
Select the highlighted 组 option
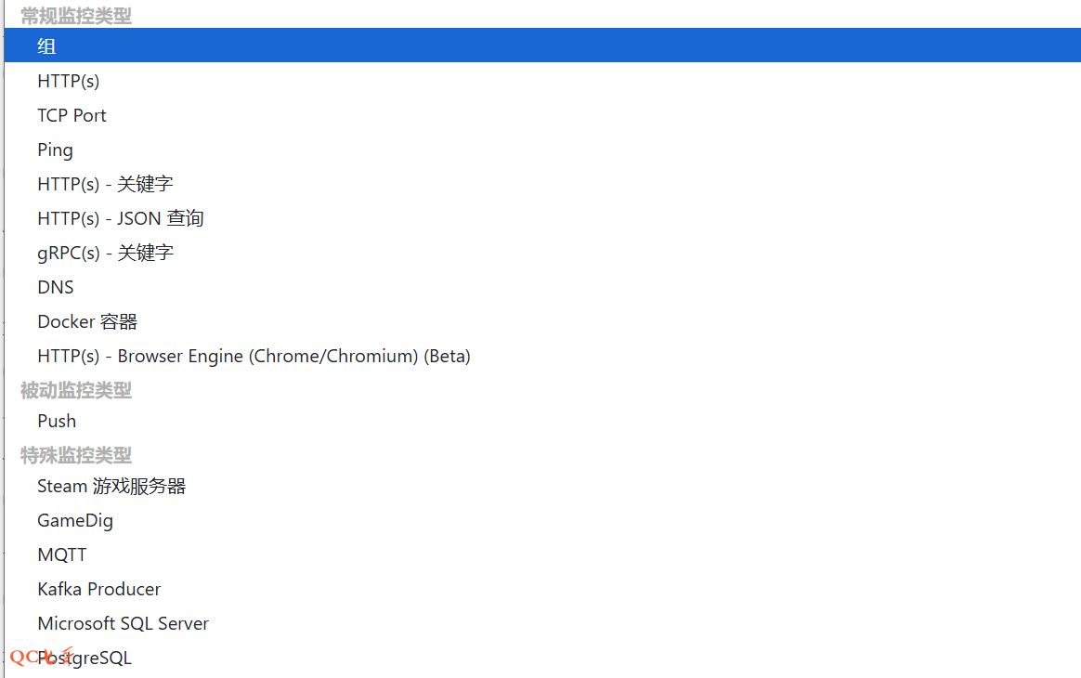coord(47,46)
